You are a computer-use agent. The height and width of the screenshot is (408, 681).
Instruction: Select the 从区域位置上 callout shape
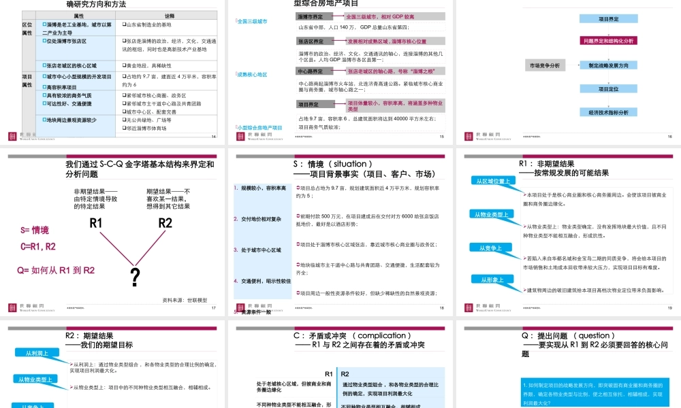(493, 181)
